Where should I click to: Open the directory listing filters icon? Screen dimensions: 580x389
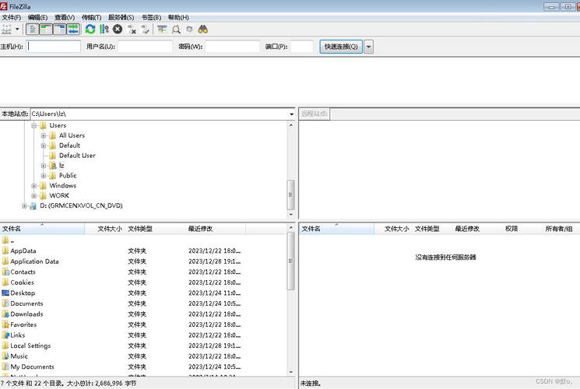point(162,30)
